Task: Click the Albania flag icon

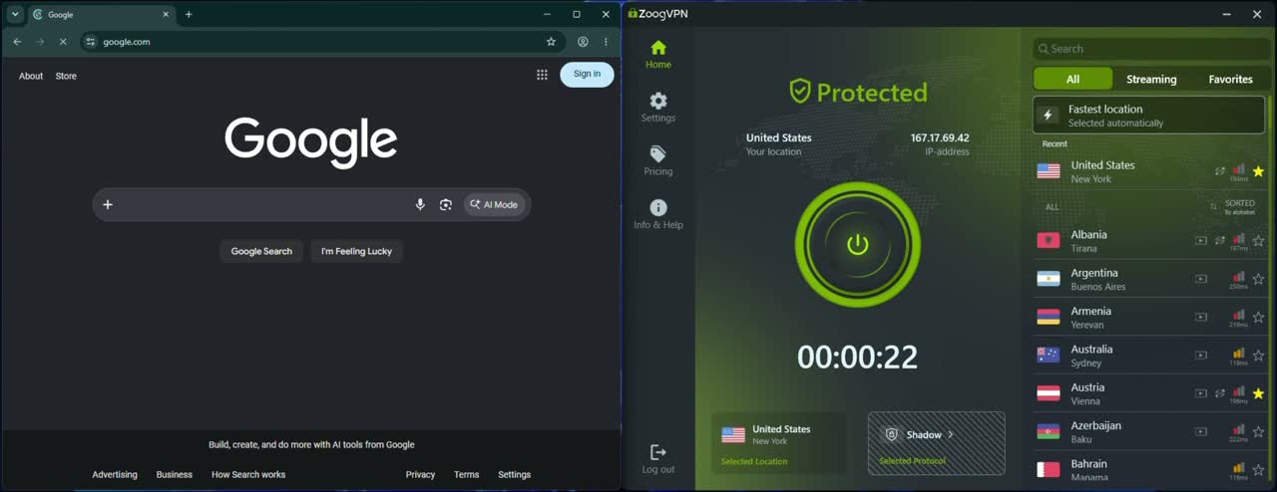Action: [x=1049, y=241]
